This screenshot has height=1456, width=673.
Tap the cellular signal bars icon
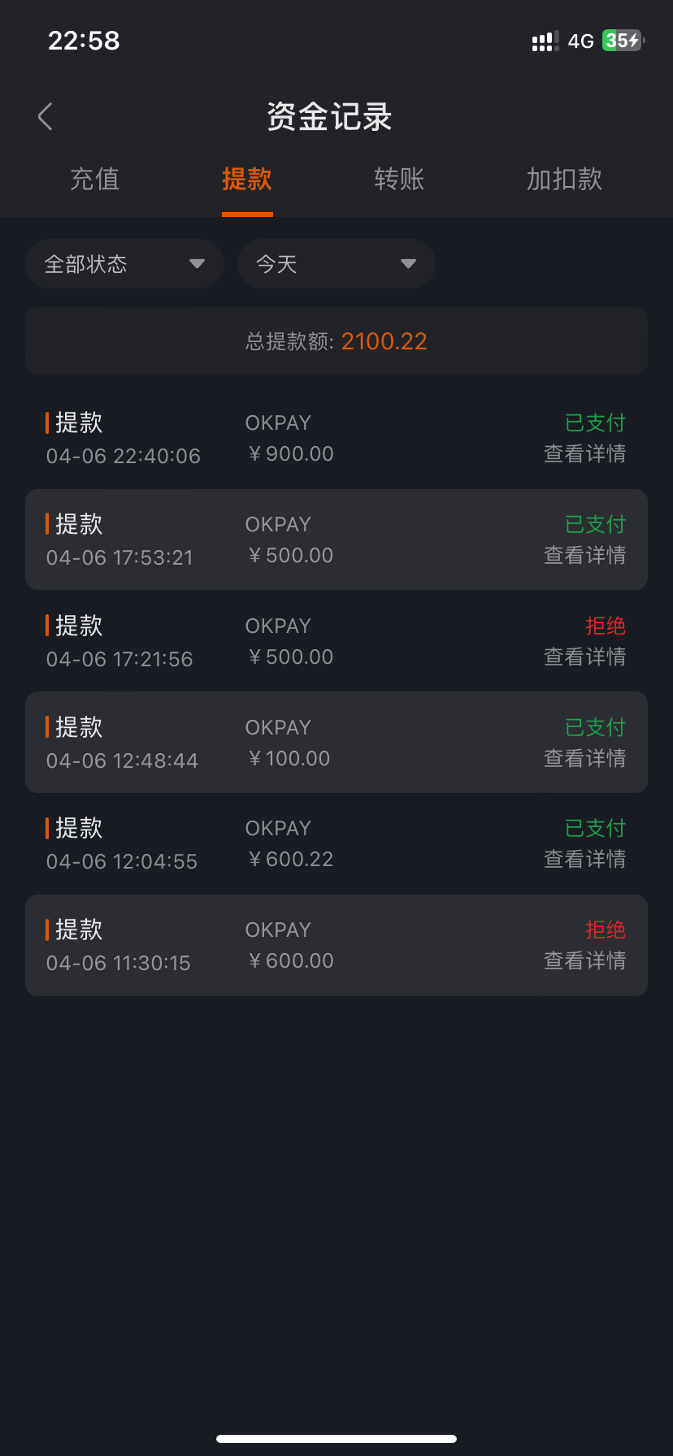545,41
